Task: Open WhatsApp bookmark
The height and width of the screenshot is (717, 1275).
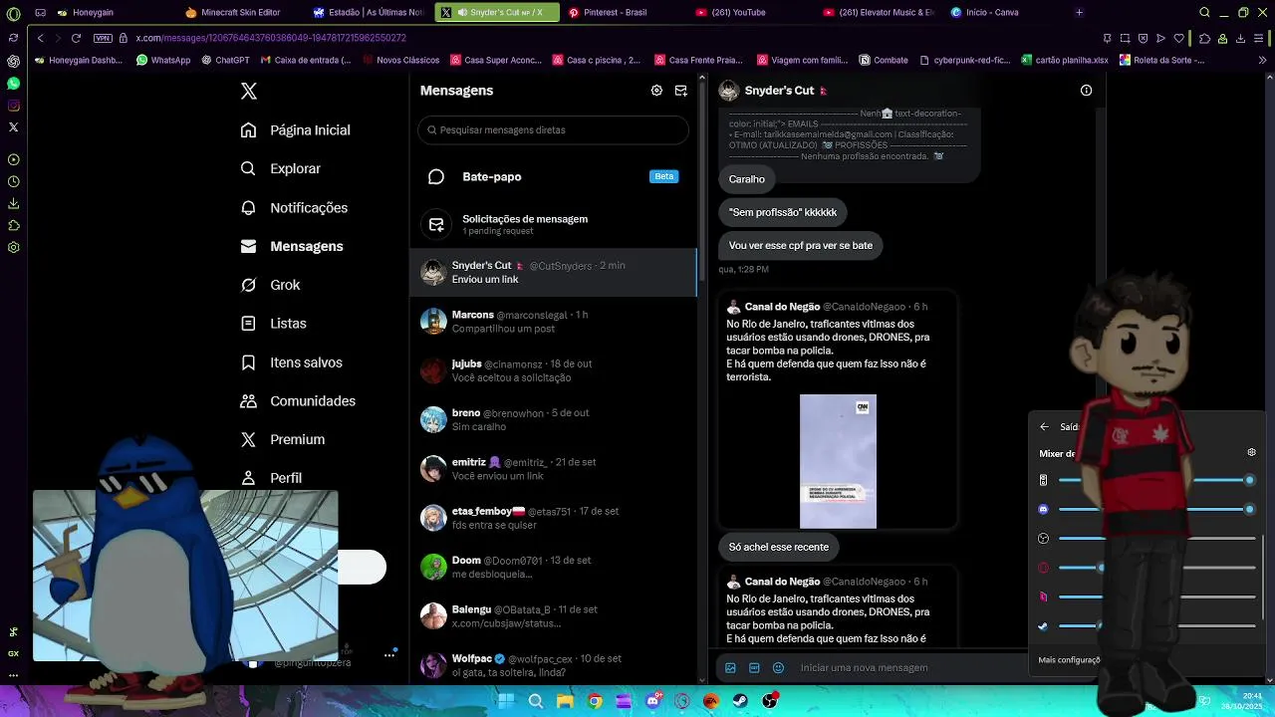Action: coord(163,60)
